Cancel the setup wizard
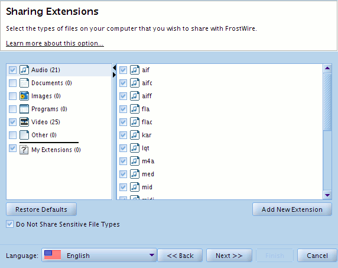This screenshot has width=338, height=268. tap(317, 256)
